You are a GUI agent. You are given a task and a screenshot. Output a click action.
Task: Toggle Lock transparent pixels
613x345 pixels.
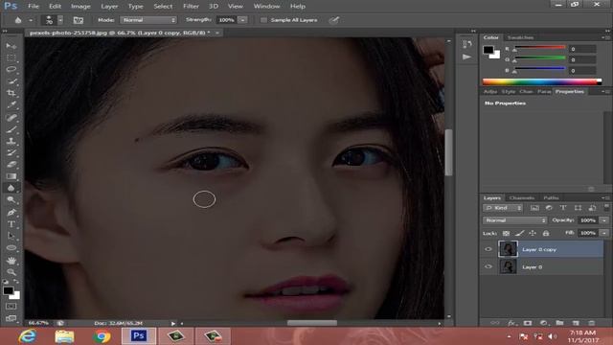pos(506,233)
